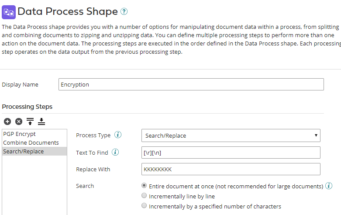Screen dimensions: 341x215
Task: Choose Incrementally line by line search
Action: [144, 196]
